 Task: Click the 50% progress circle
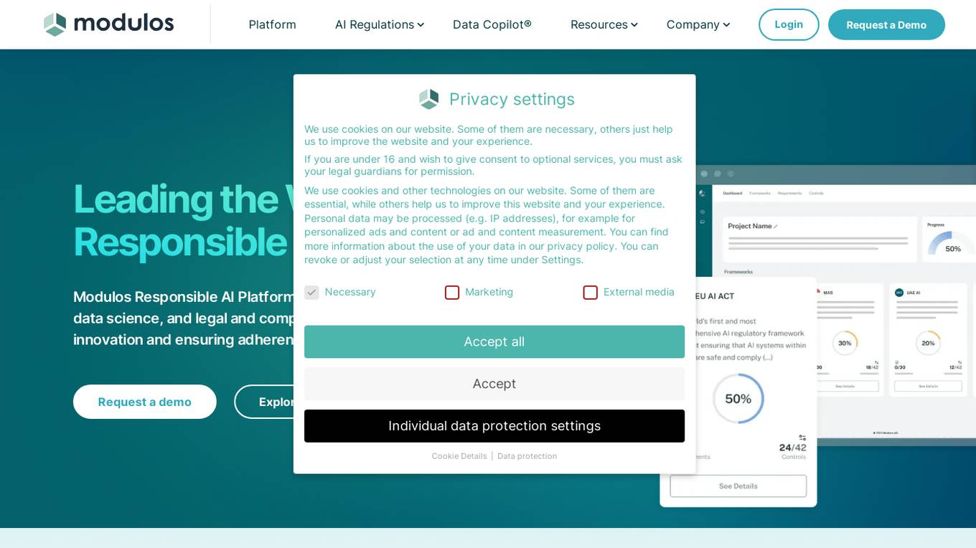(738, 399)
